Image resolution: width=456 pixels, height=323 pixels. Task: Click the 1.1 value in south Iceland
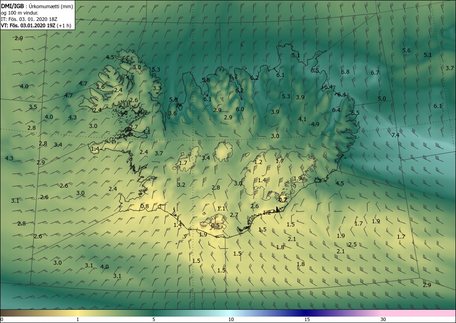(x=221, y=209)
